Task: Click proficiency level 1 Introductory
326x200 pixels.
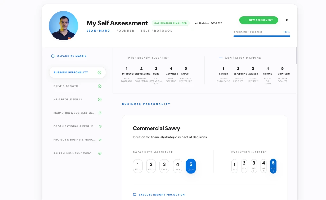Action: 127,75
